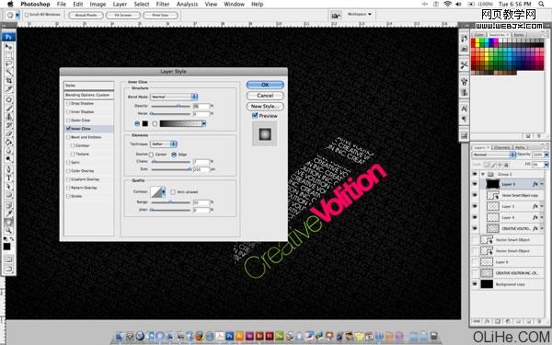Select the Zoom tool in toolbox
The image size is (552, 345).
click(x=9, y=231)
